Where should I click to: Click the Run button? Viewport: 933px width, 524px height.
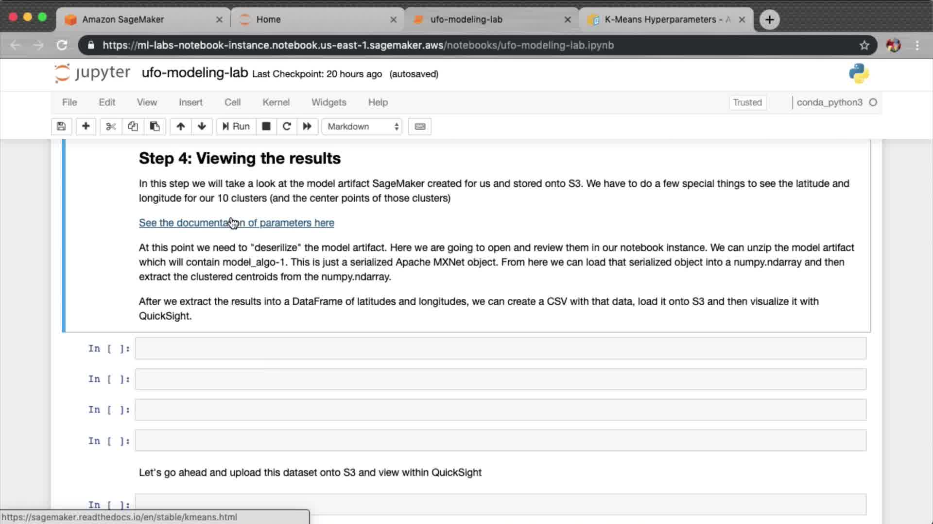coord(236,127)
